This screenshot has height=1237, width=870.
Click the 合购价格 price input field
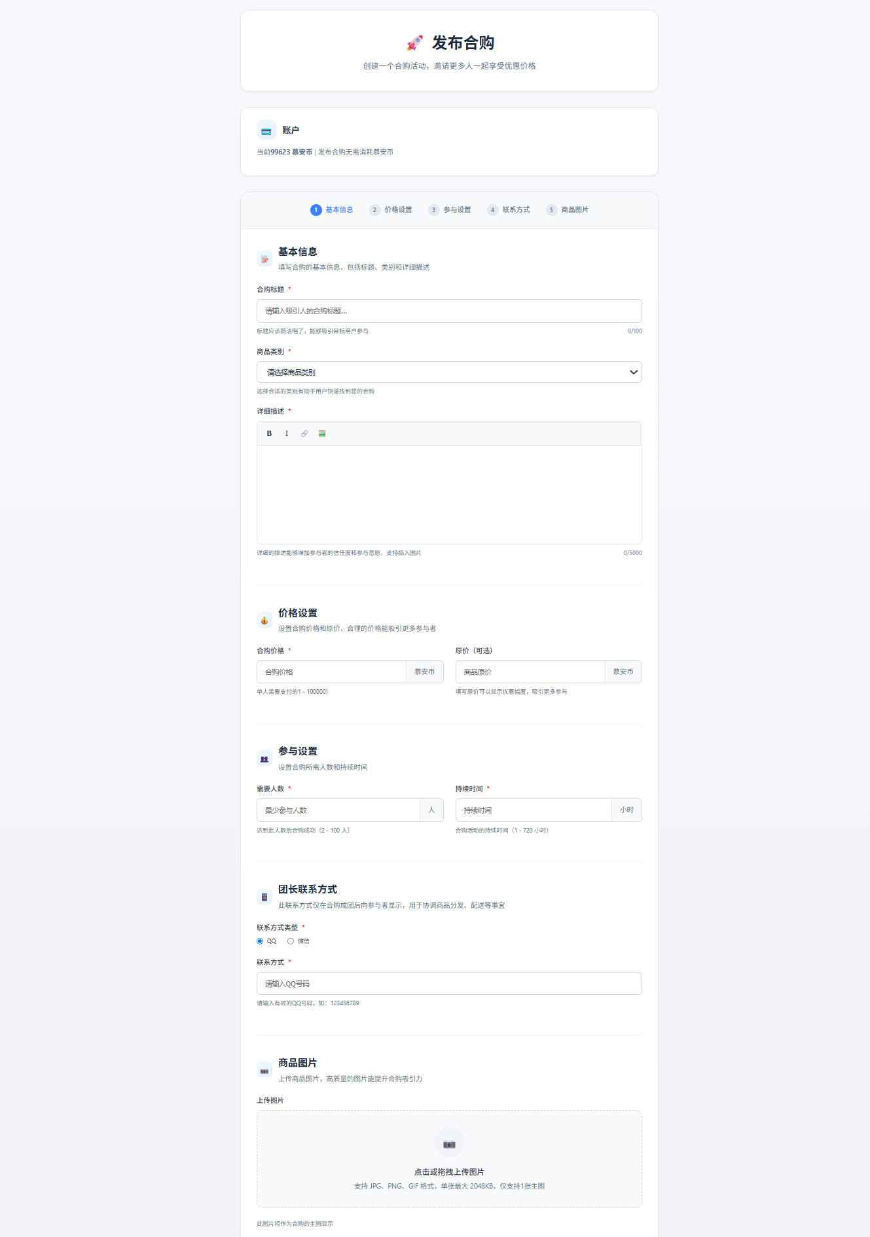pyautogui.click(x=331, y=672)
